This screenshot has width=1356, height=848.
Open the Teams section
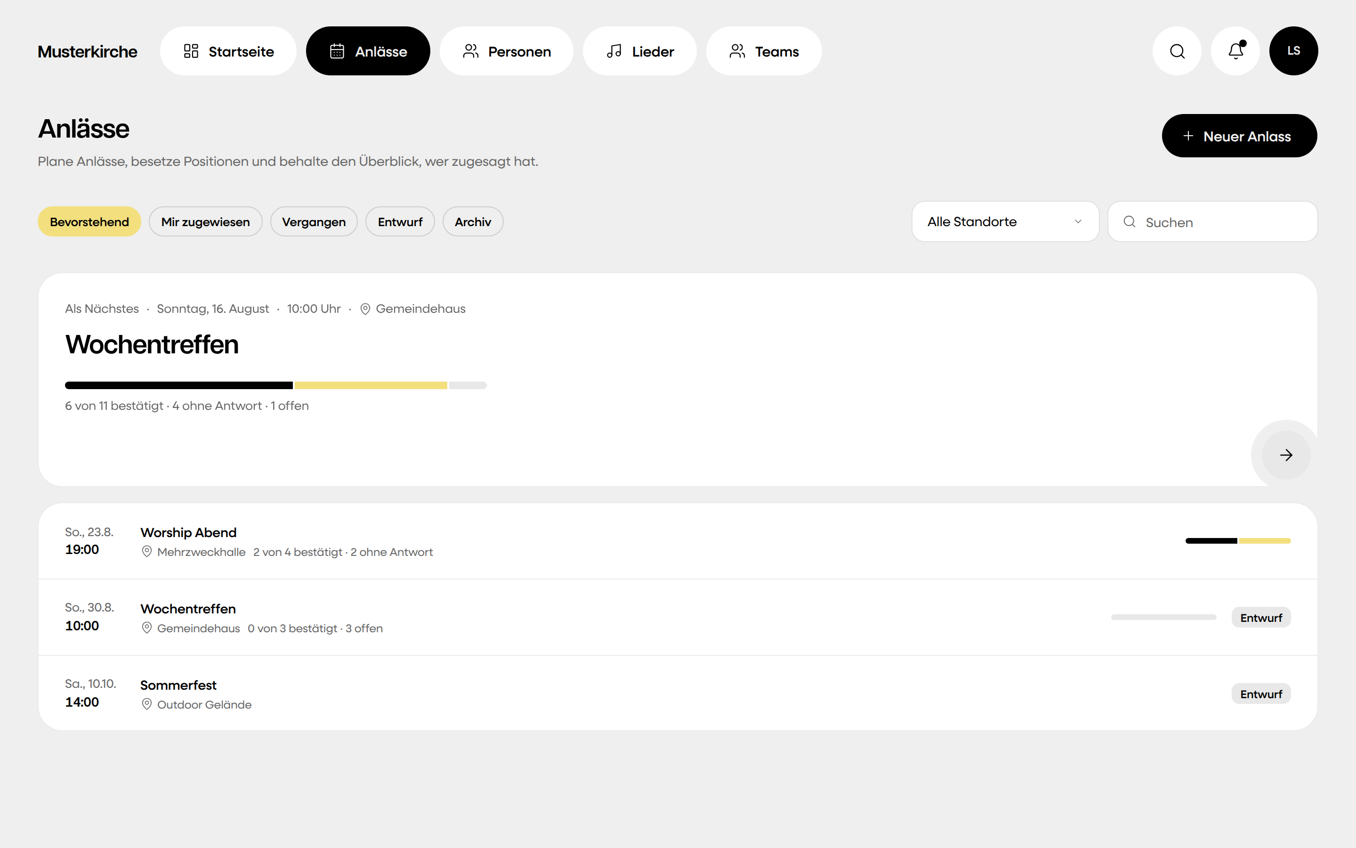tap(764, 51)
